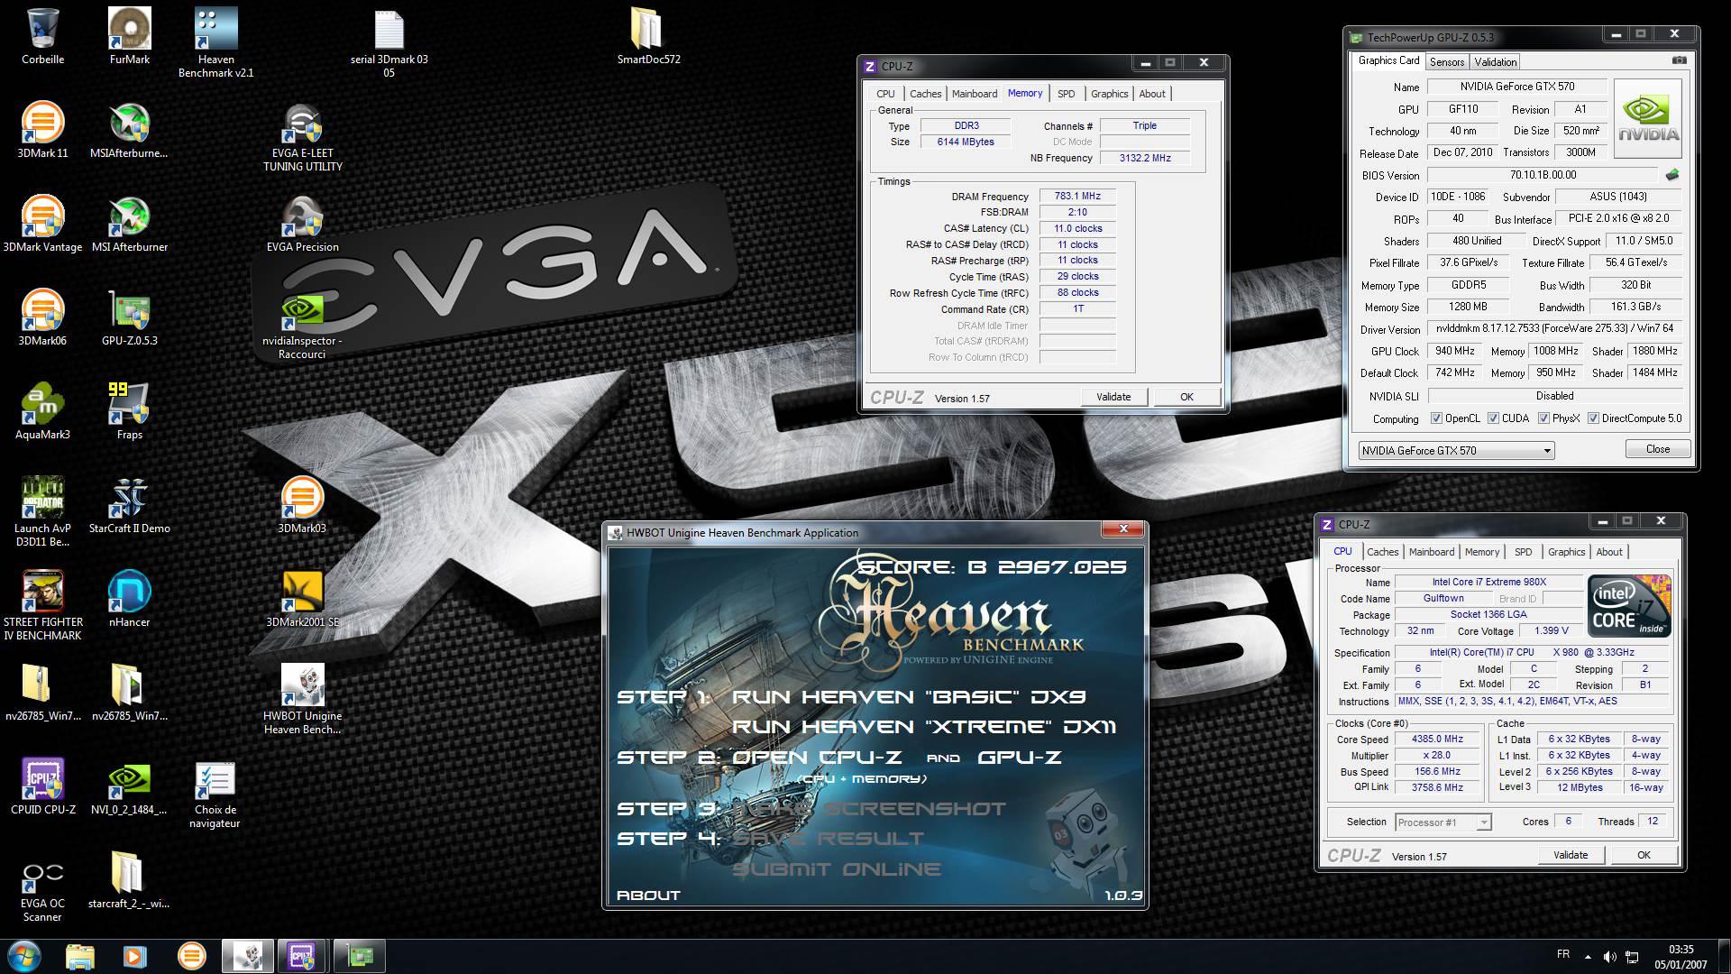Open the GPU-Z.0.5.3 desktop icon
Viewport: 1731px width, 974px height.
pyautogui.click(x=130, y=317)
